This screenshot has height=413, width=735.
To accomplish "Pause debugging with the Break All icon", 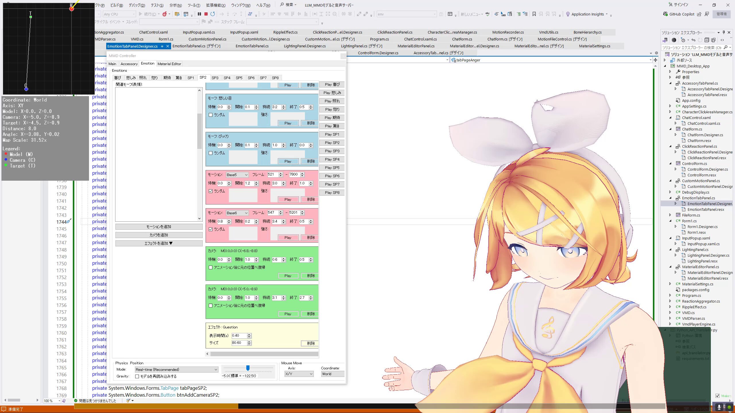I will pos(199,14).
